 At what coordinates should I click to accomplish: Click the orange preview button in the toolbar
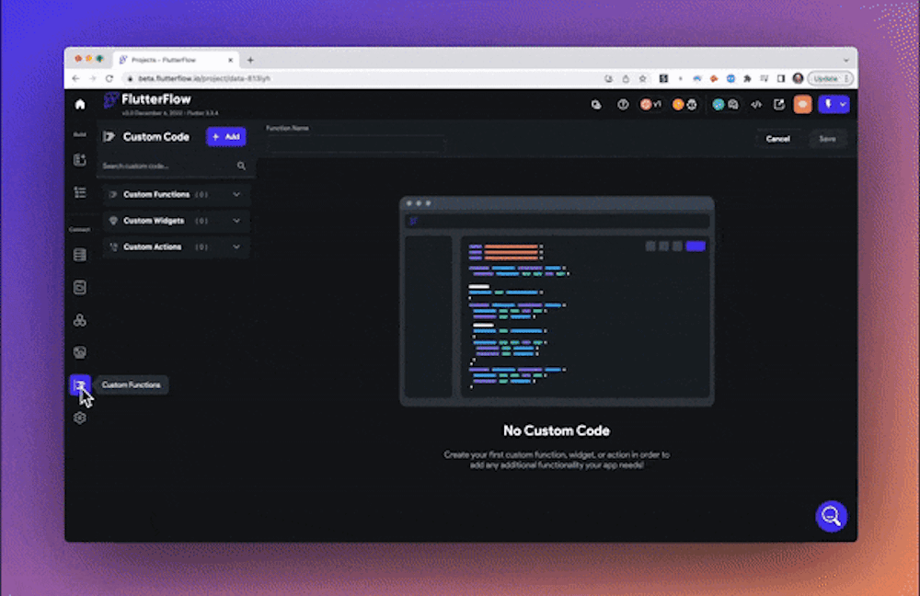802,105
